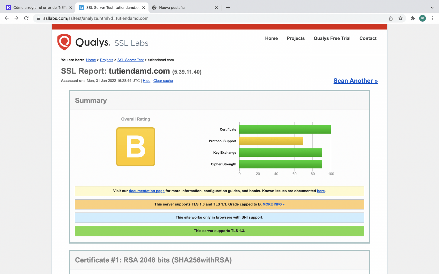439x274 pixels.
Task: Click the 'Scan Another »' link
Action: click(356, 81)
